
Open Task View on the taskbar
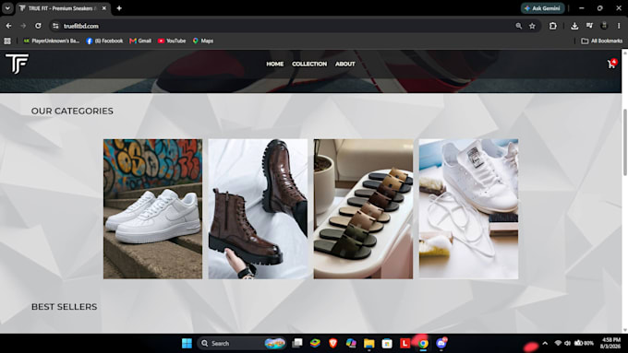pos(297,343)
